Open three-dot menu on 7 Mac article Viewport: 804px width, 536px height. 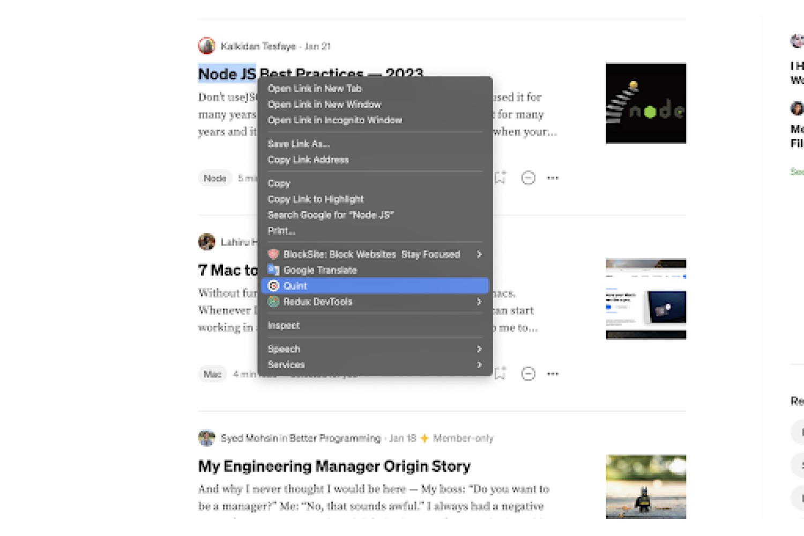point(553,374)
